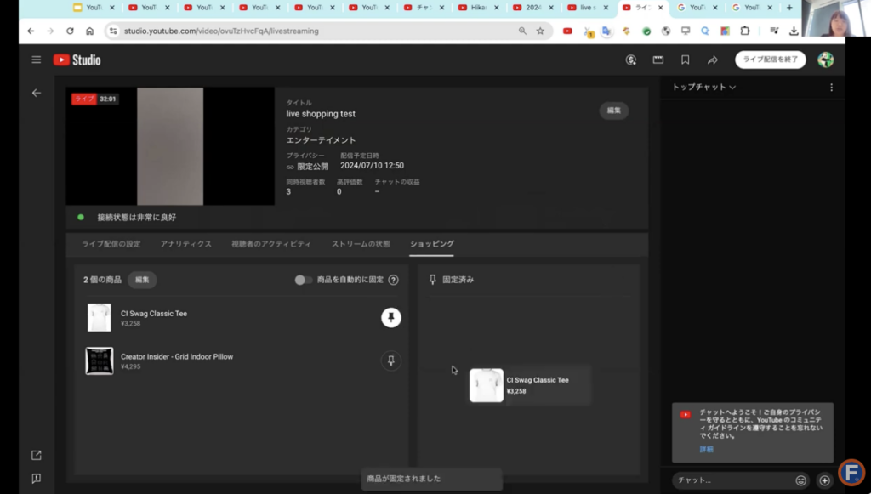This screenshot has height=494, width=871.
Task: Open the YouTube Studio hamburger menu
Action: (x=36, y=60)
